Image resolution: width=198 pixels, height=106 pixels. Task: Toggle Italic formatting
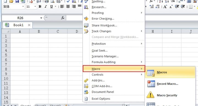46,7
